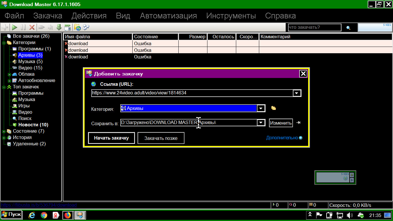Select Новости (10) in tree
The width and height of the screenshot is (393, 221).
pos(33,125)
